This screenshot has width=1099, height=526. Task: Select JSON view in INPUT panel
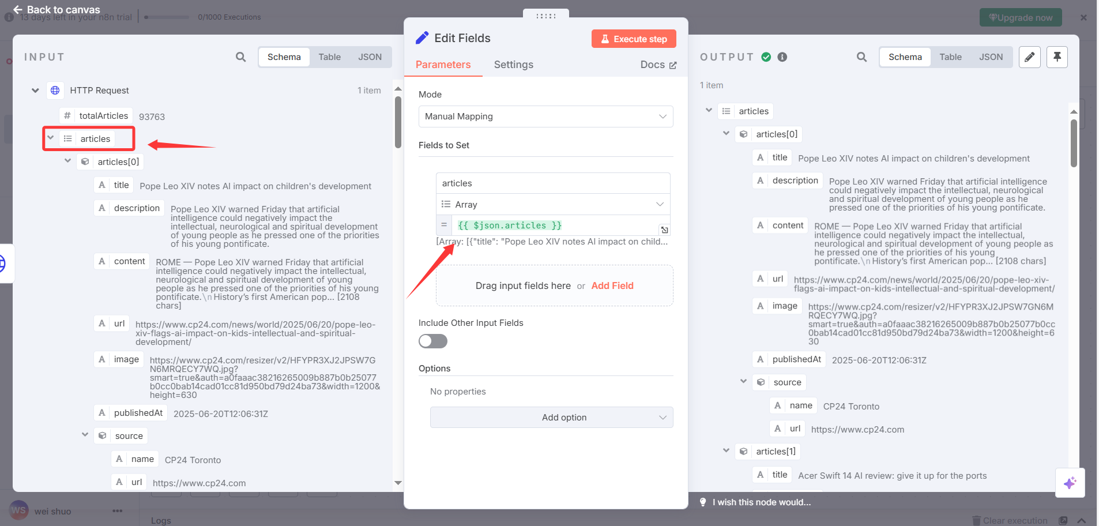click(370, 57)
